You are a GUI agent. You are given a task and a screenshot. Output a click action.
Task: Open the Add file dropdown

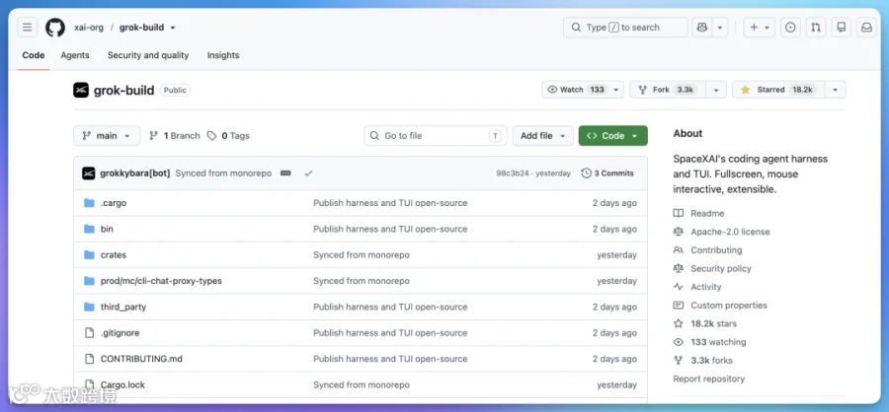[543, 136]
